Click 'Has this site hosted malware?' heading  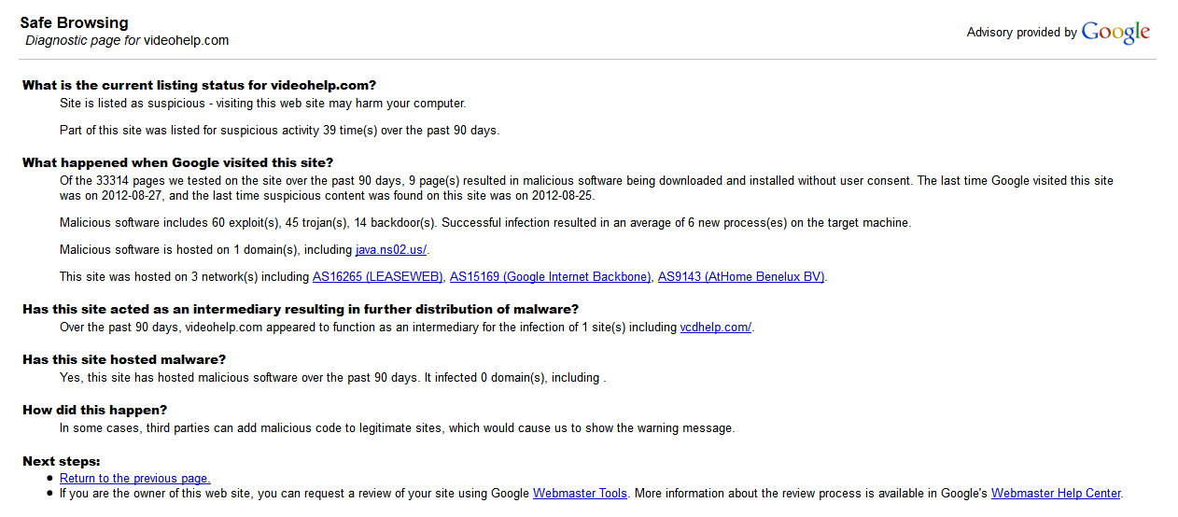[x=124, y=360]
